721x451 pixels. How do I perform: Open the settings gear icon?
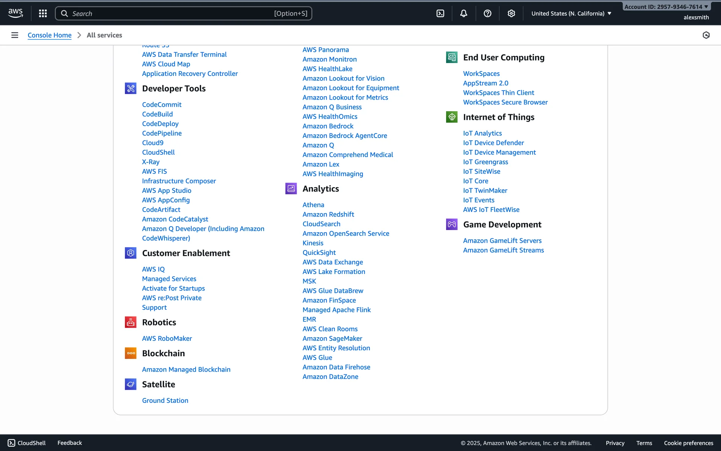tap(511, 14)
